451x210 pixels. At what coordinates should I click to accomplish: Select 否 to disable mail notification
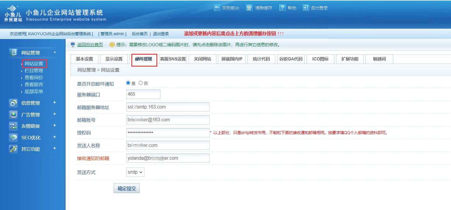click(141, 83)
